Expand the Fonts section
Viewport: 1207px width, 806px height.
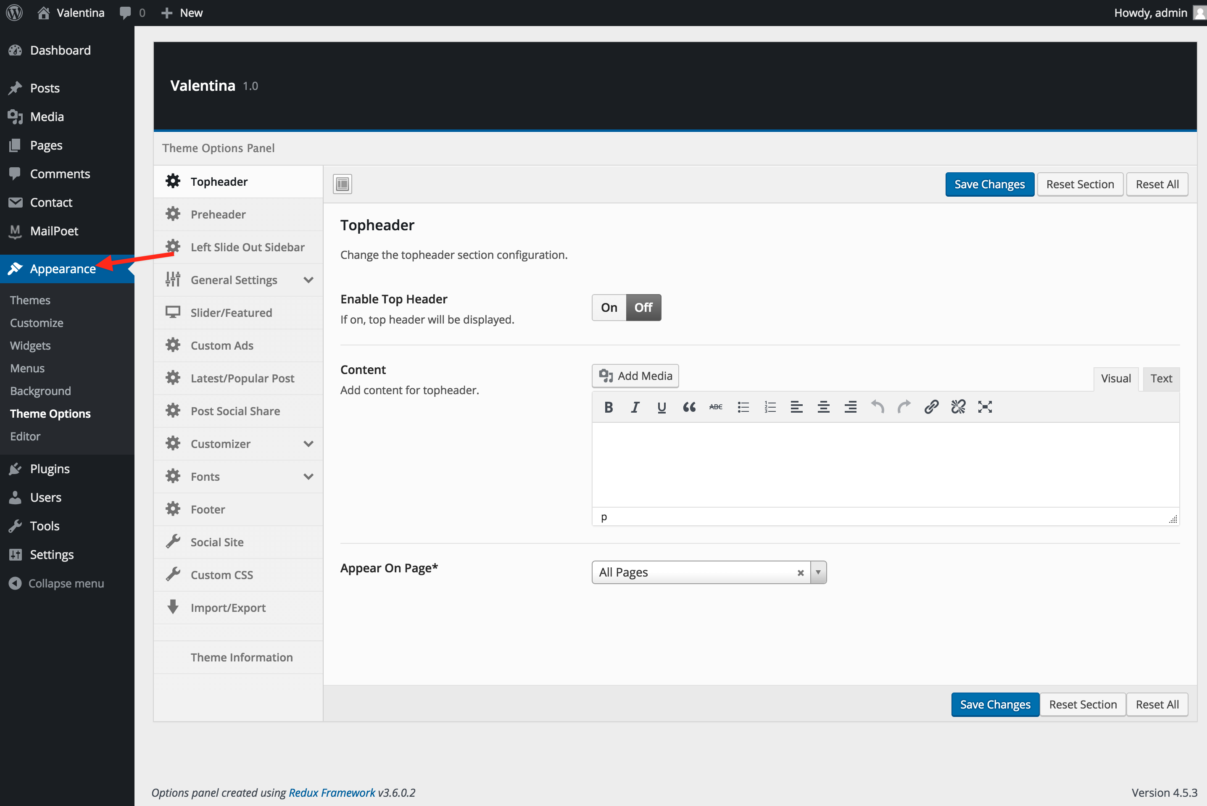(x=239, y=477)
